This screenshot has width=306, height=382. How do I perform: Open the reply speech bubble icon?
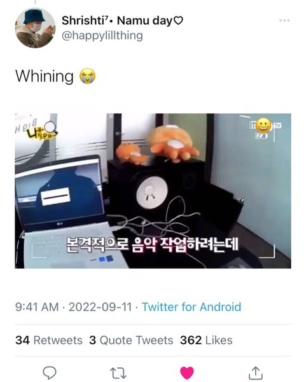(50, 372)
